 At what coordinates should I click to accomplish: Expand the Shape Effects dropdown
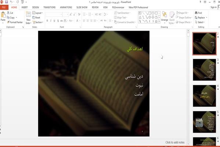[184, 22]
